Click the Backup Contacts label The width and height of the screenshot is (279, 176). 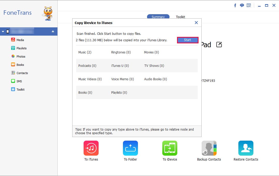pyautogui.click(x=209, y=159)
